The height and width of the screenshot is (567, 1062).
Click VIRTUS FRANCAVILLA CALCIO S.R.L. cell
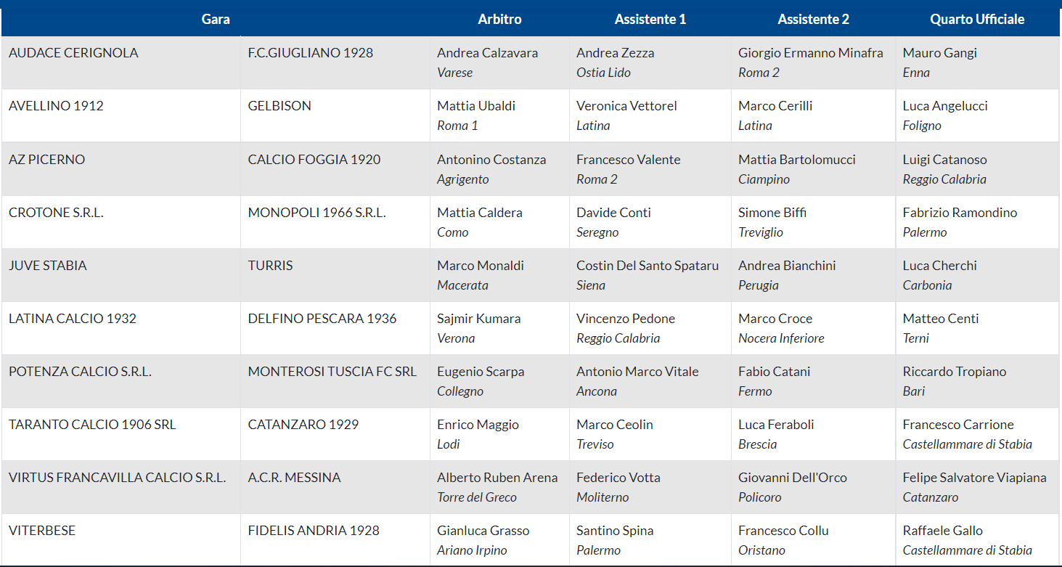pos(118,478)
